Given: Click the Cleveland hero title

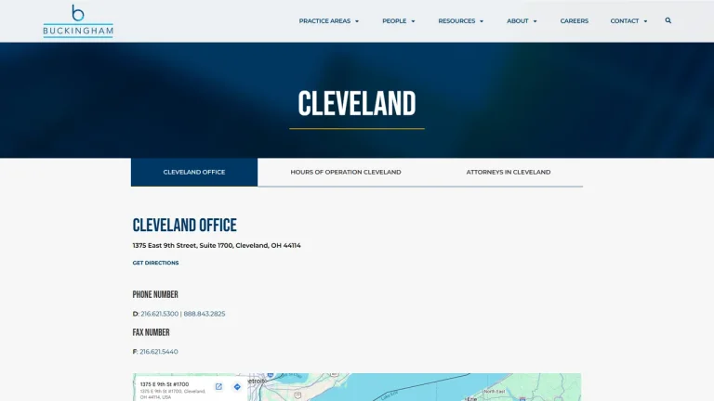Looking at the screenshot, I should 357,104.
